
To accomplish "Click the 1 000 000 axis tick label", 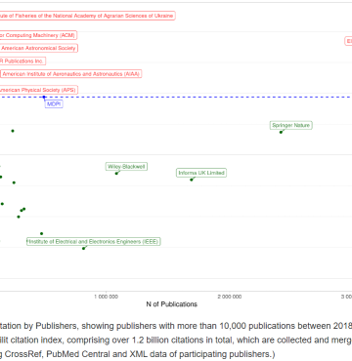I will pyautogui.click(x=106, y=297).
